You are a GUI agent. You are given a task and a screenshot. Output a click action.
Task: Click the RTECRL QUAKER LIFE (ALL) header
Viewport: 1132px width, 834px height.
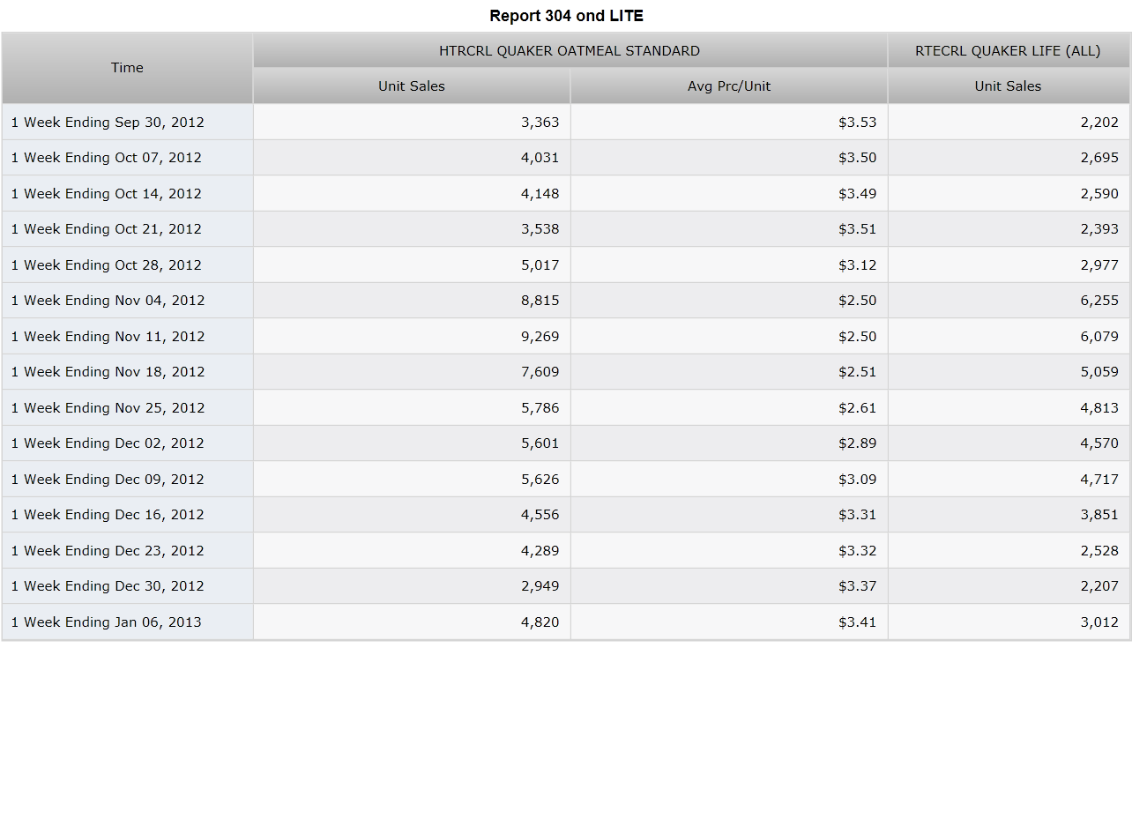[1008, 50]
